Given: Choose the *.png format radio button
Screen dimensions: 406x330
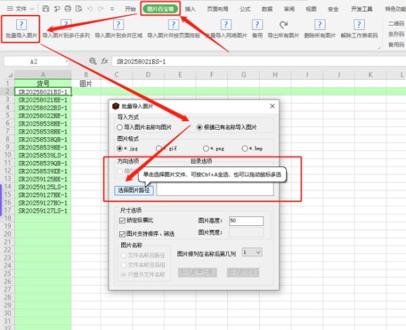Looking at the screenshot, I should [206, 149].
